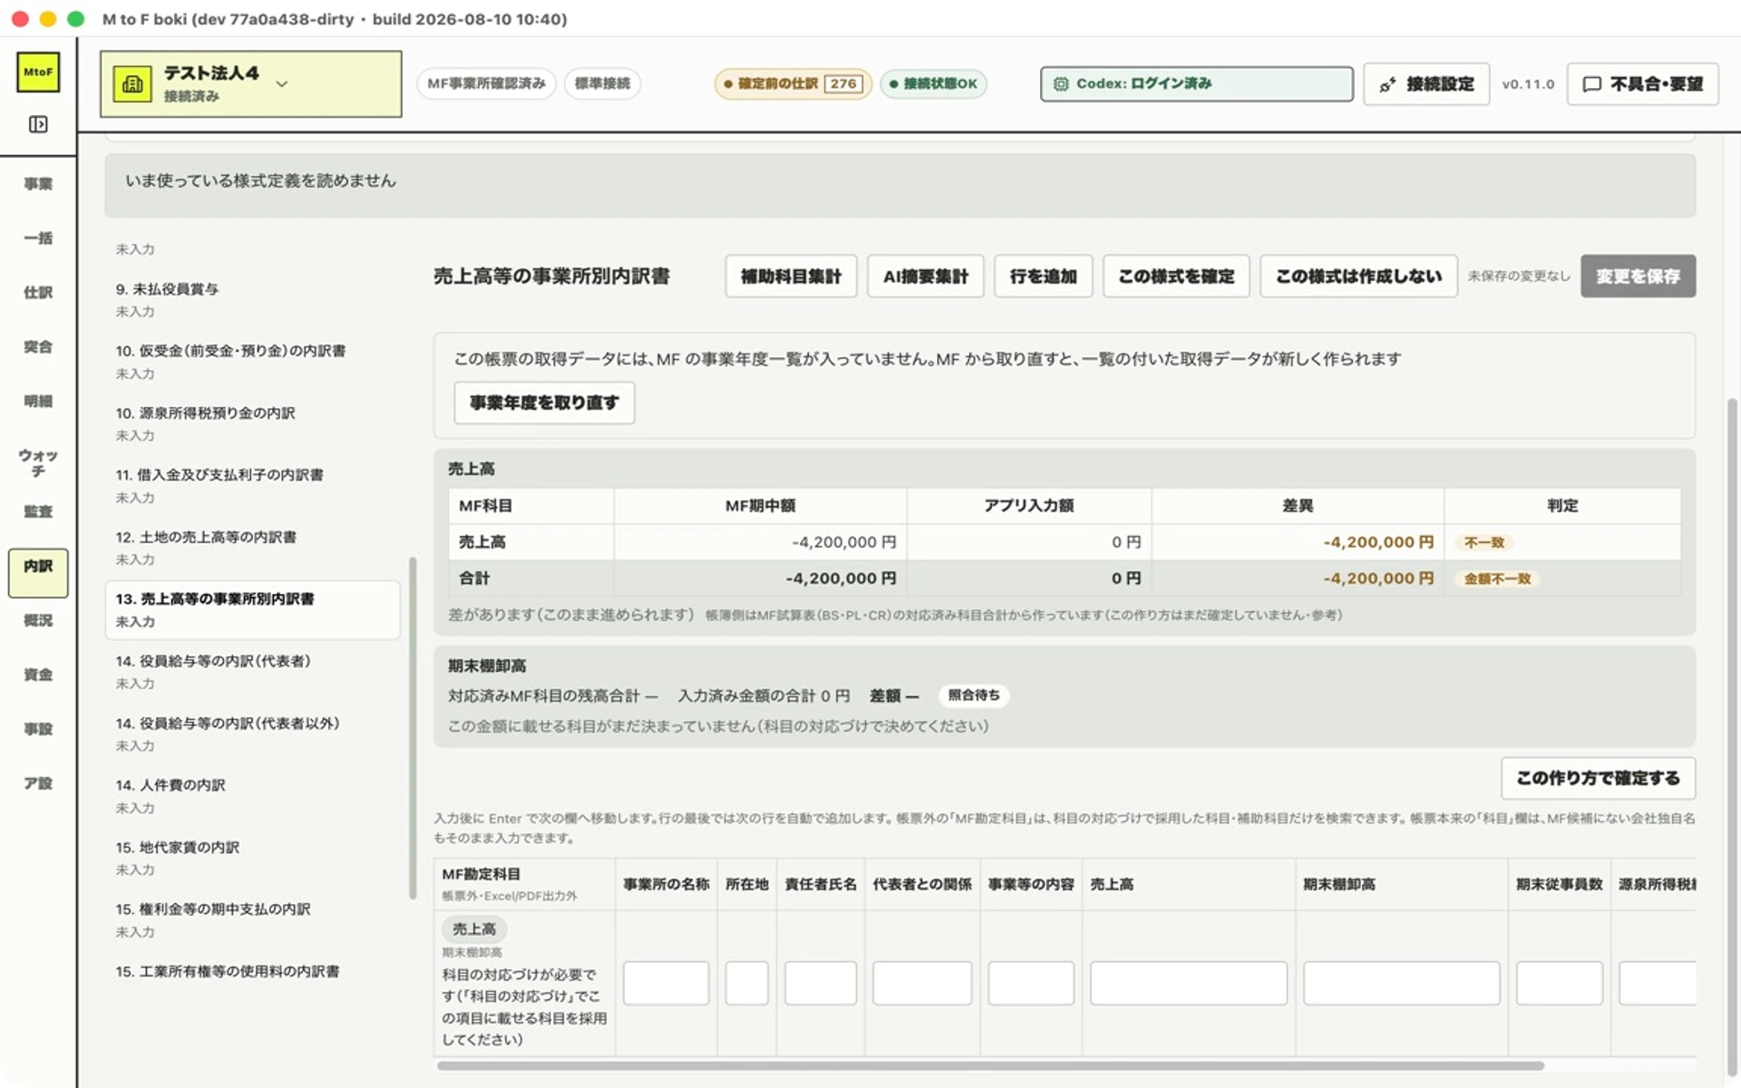This screenshot has height=1088, width=1741.
Task: Select 14. 人件費の内訳
Action: click(x=252, y=796)
